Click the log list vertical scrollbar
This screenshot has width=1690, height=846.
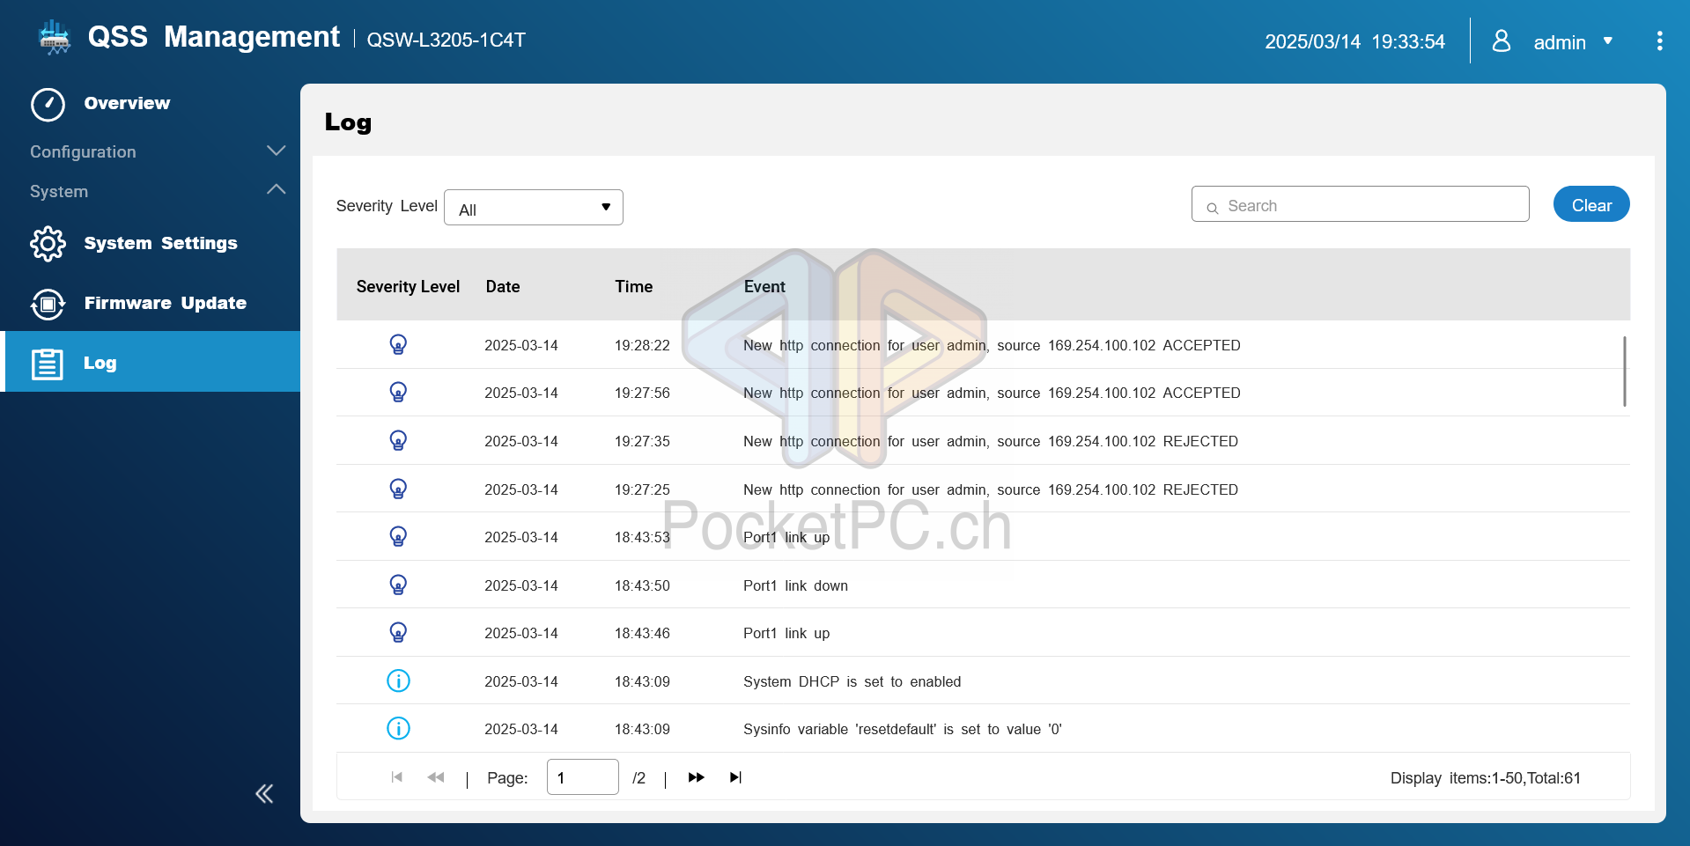[1624, 372]
